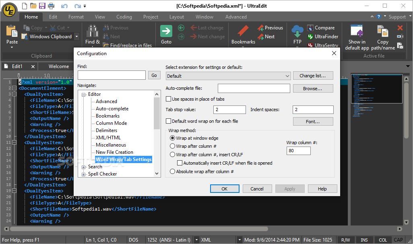Switch to the Welcome document tab
413x244 pixels.
59,66
